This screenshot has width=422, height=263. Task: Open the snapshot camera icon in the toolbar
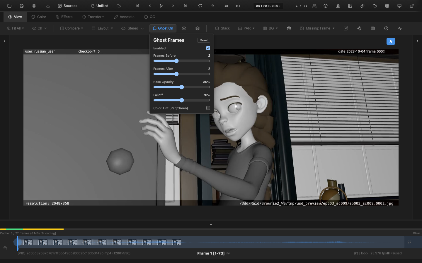click(x=184, y=28)
